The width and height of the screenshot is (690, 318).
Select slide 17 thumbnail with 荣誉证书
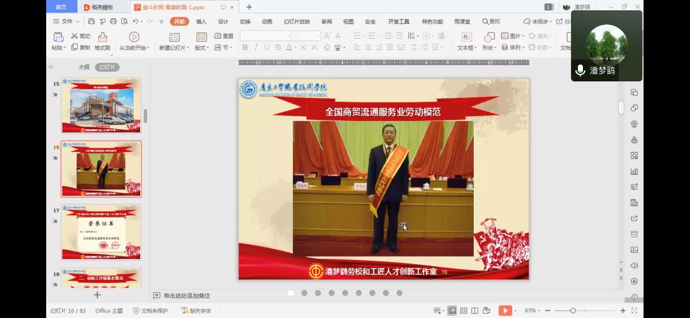[x=101, y=232]
